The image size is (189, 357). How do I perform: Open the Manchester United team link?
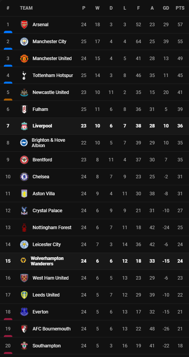click(x=52, y=59)
